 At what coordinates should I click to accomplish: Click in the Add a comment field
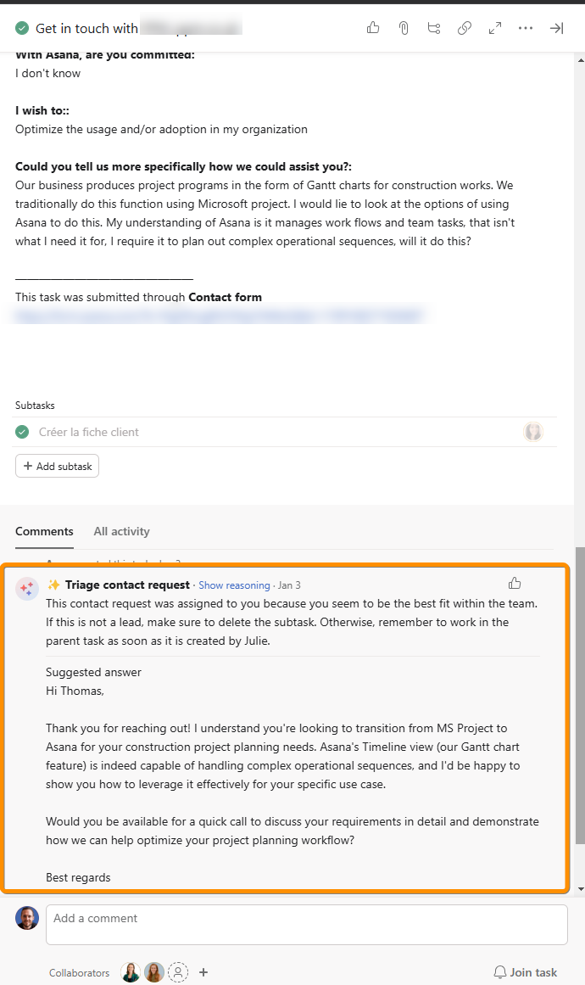(x=306, y=924)
